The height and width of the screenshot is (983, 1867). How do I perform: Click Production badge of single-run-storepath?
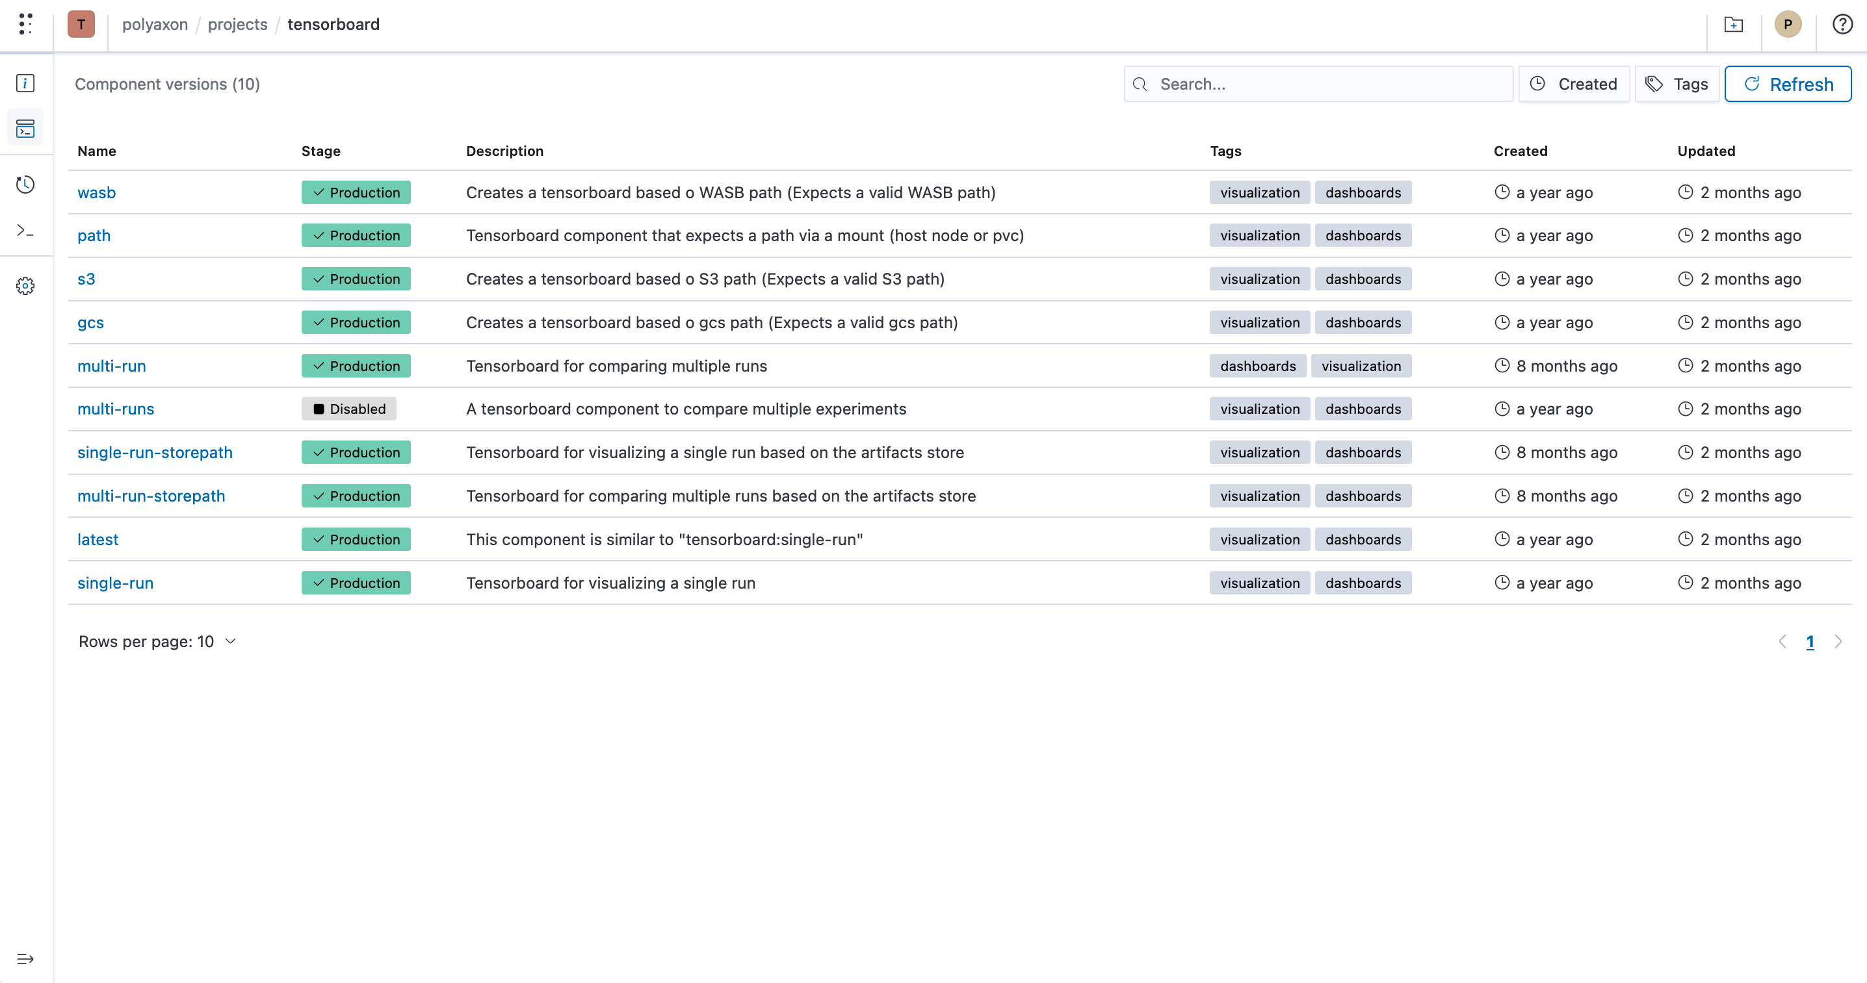[356, 452]
